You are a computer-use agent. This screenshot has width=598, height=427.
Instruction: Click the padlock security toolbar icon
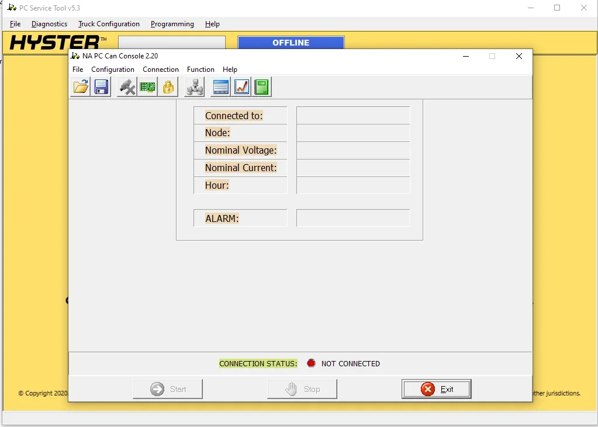tap(168, 86)
